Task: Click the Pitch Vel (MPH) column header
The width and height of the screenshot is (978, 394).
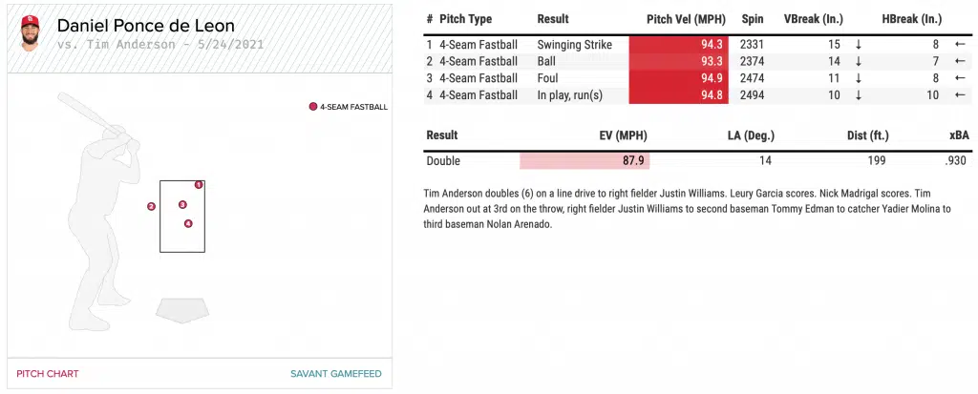Action: 686,19
